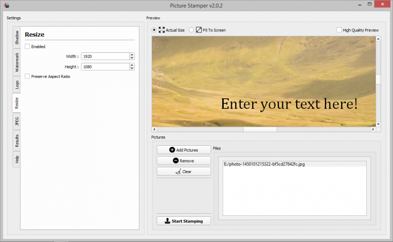
Task: Minimize the Picture Stamper window
Action: click(x=360, y=4)
